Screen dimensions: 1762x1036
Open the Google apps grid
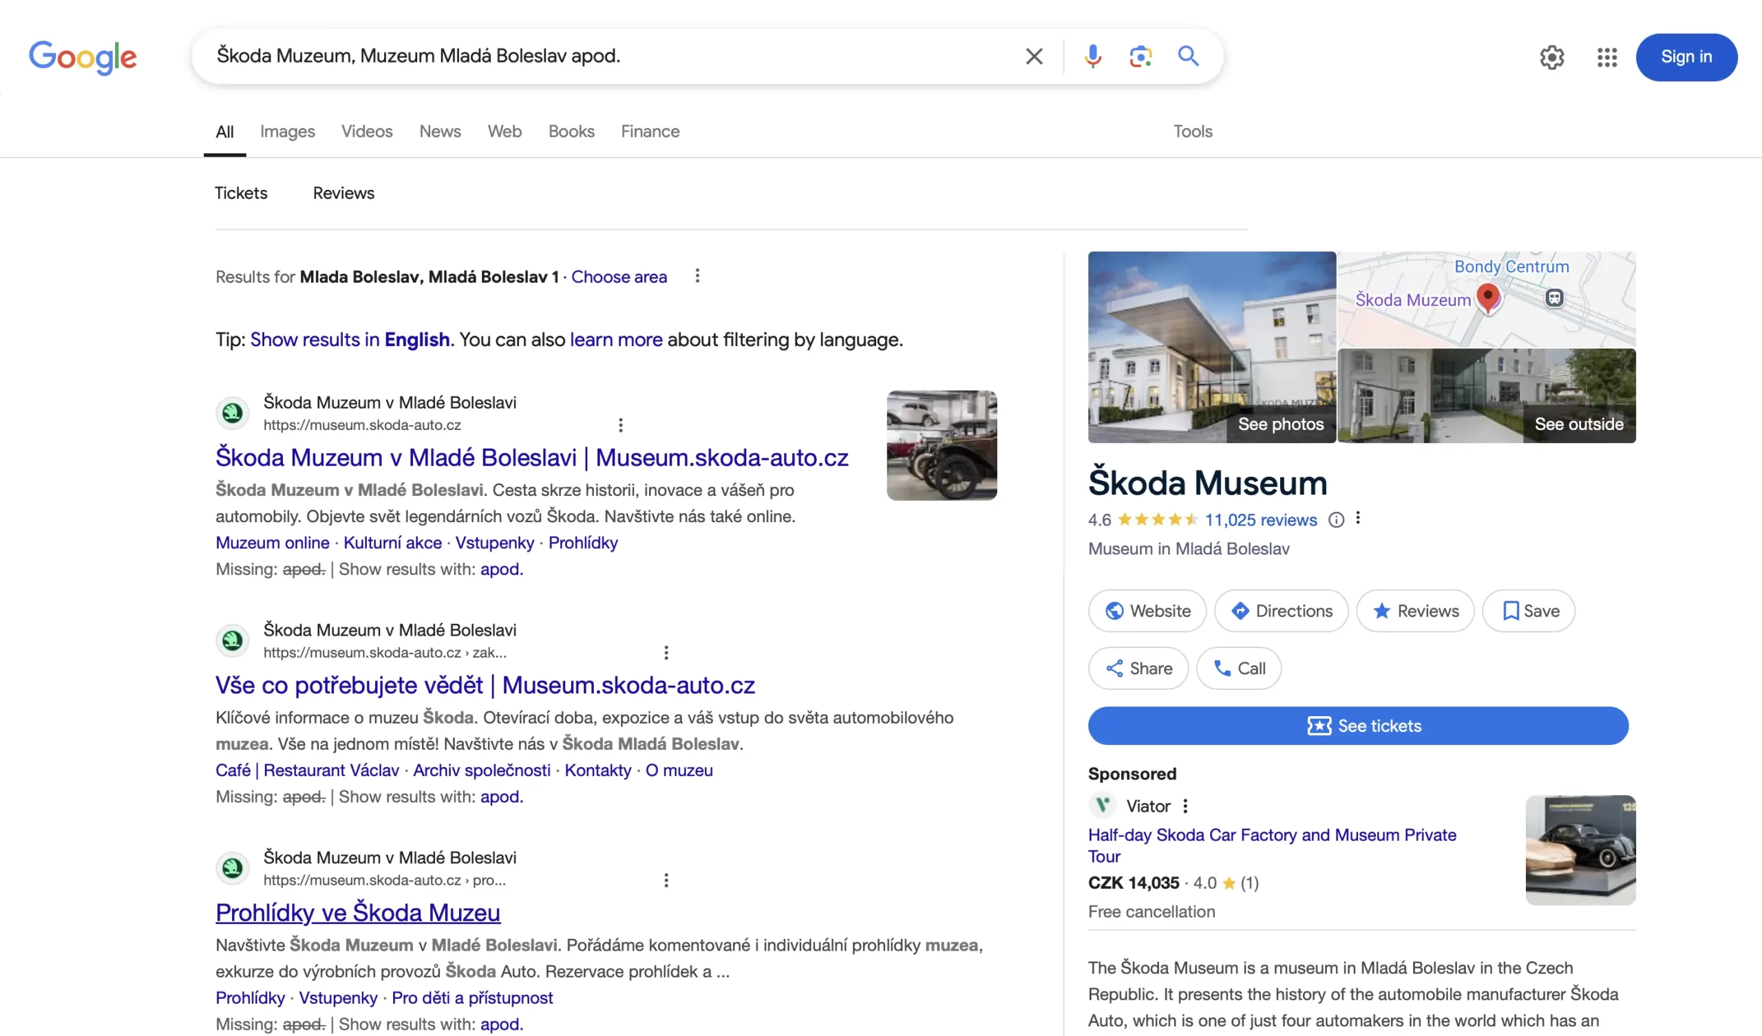click(x=1606, y=57)
